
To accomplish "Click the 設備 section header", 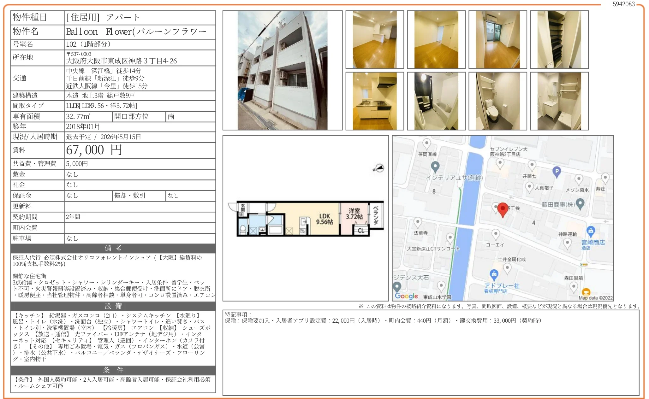I will coord(113,306).
